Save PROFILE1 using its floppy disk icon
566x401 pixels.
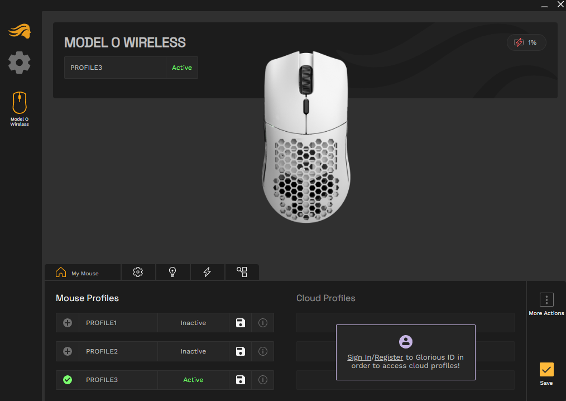point(241,323)
